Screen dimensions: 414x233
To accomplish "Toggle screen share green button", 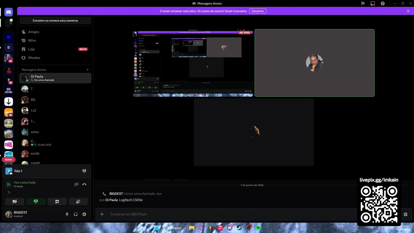I will (x=36, y=201).
